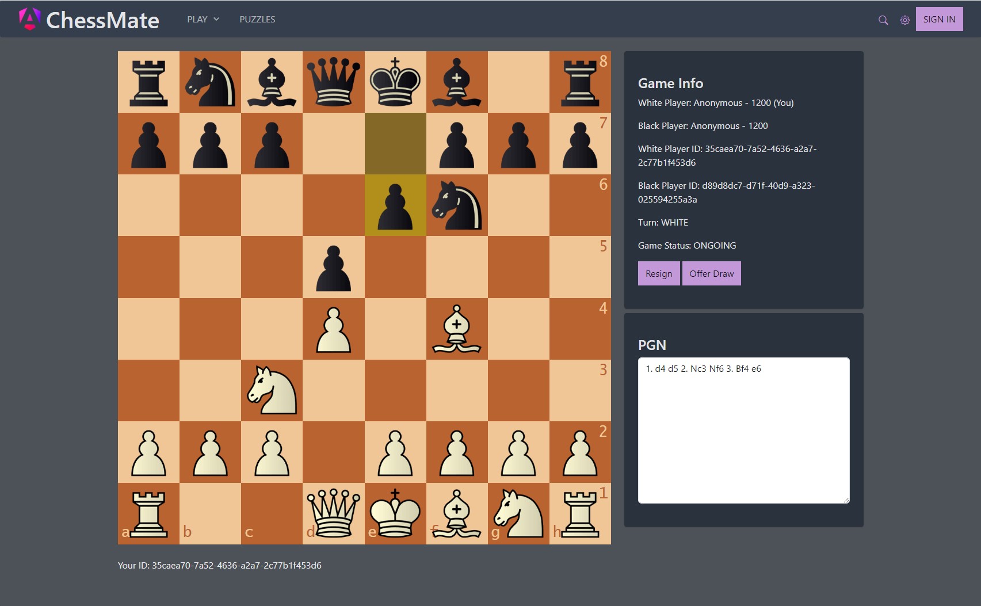The width and height of the screenshot is (981, 606).
Task: Select the white queen on d1
Action: tap(333, 514)
